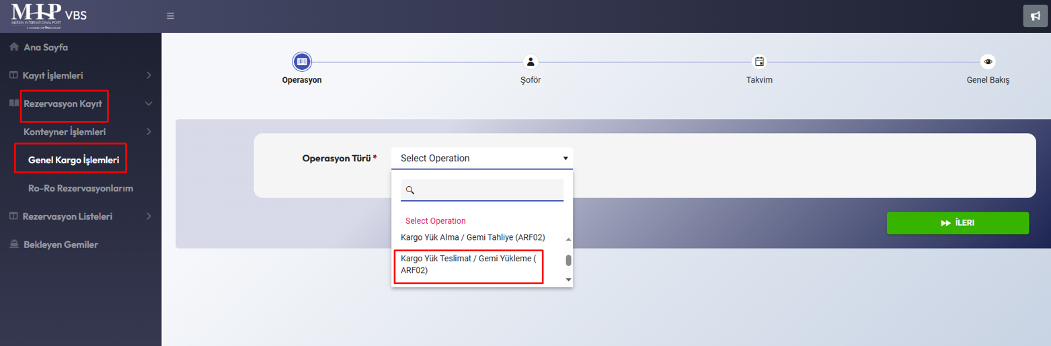This screenshot has height=346, width=1051.
Task: Open Genel Kargo İşlemleri page
Action: (73, 161)
